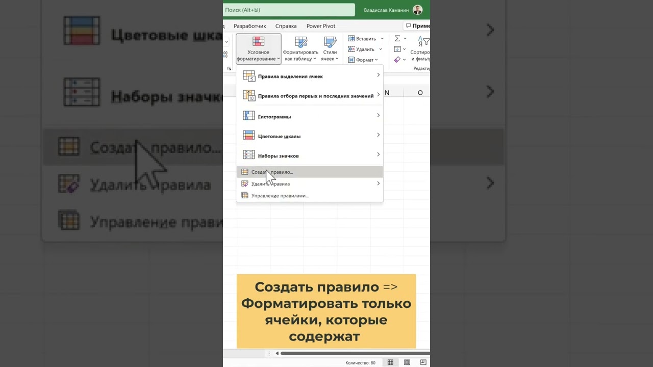Click the Удалить правила eraser icon
The height and width of the screenshot is (367, 653).
[x=245, y=183]
